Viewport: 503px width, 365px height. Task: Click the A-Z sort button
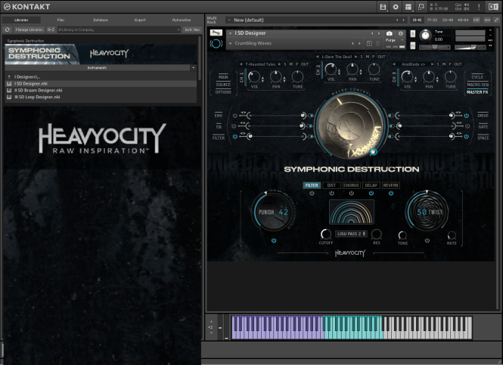click(51, 29)
